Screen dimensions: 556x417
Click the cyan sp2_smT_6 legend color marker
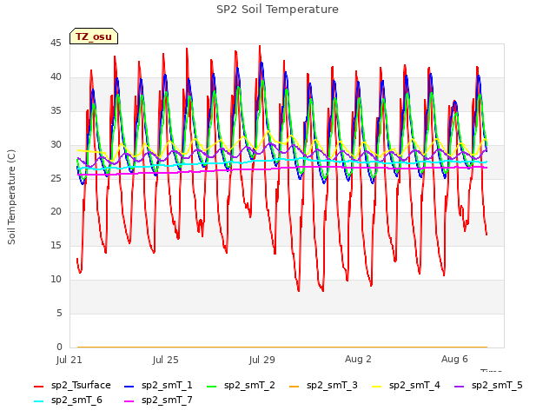coord(38,401)
